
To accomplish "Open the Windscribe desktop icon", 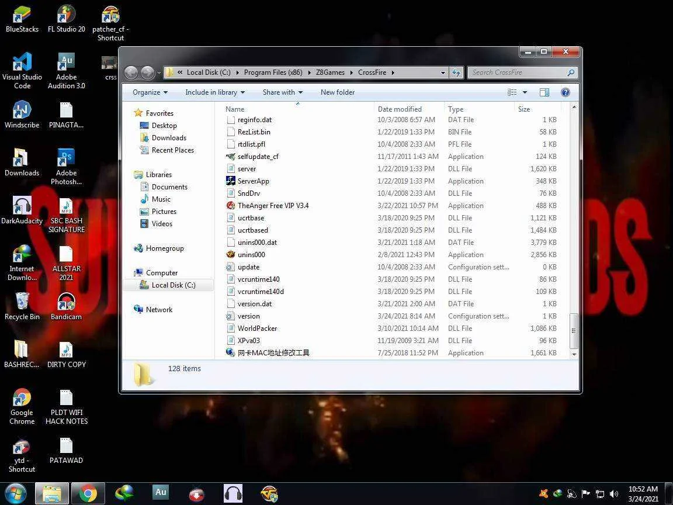I will [22, 115].
